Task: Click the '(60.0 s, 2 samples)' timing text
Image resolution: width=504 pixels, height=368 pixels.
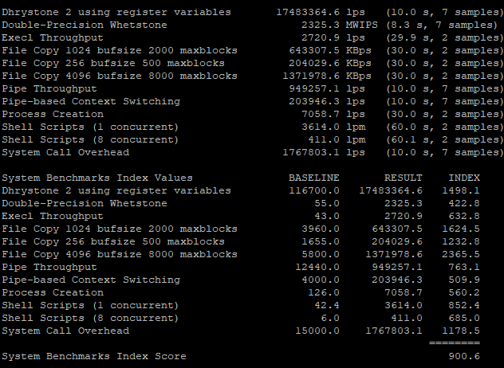Action: (445, 127)
